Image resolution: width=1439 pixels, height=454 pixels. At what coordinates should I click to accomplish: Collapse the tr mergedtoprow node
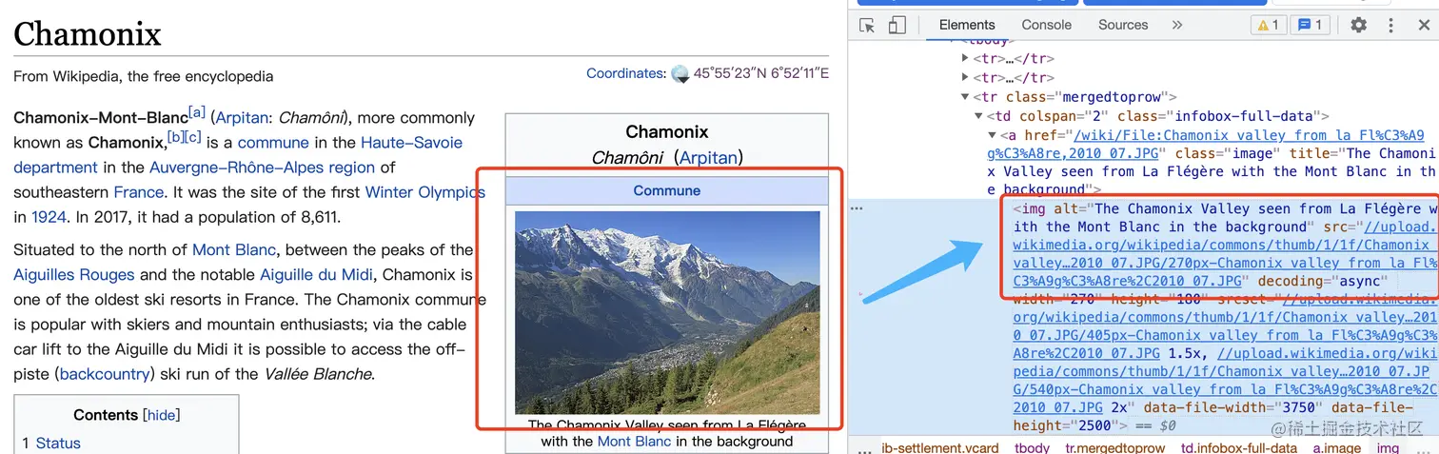click(x=966, y=97)
